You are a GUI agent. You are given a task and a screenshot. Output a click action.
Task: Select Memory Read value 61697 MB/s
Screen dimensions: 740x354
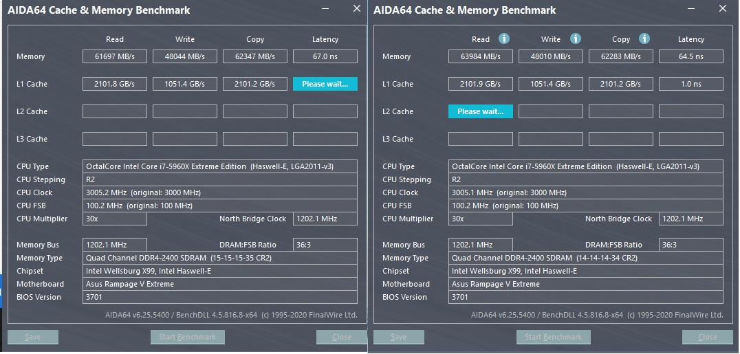point(115,56)
